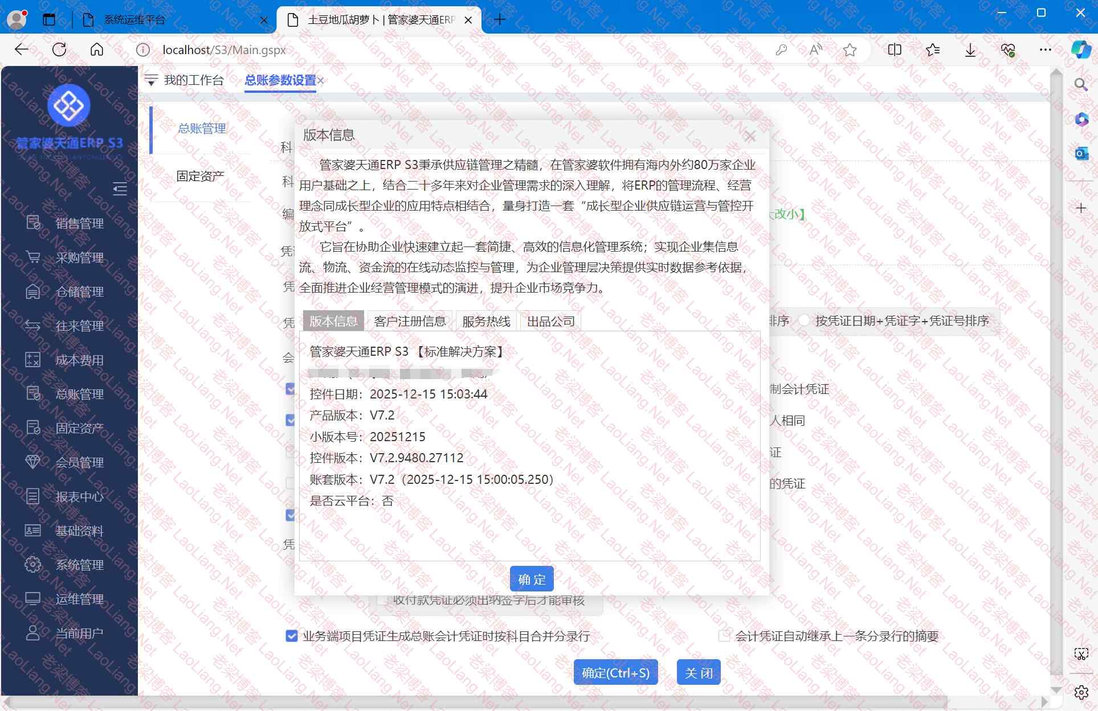Viewport: 1098px width, 711px height.
Task: Collapse the sidebar menu toggle icon
Action: 120,189
